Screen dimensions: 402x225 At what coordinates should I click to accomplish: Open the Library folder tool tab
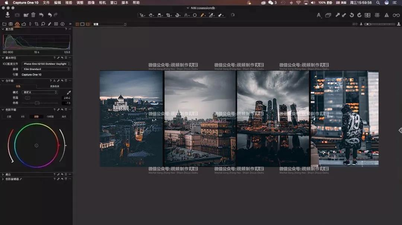pyautogui.click(x=4, y=24)
